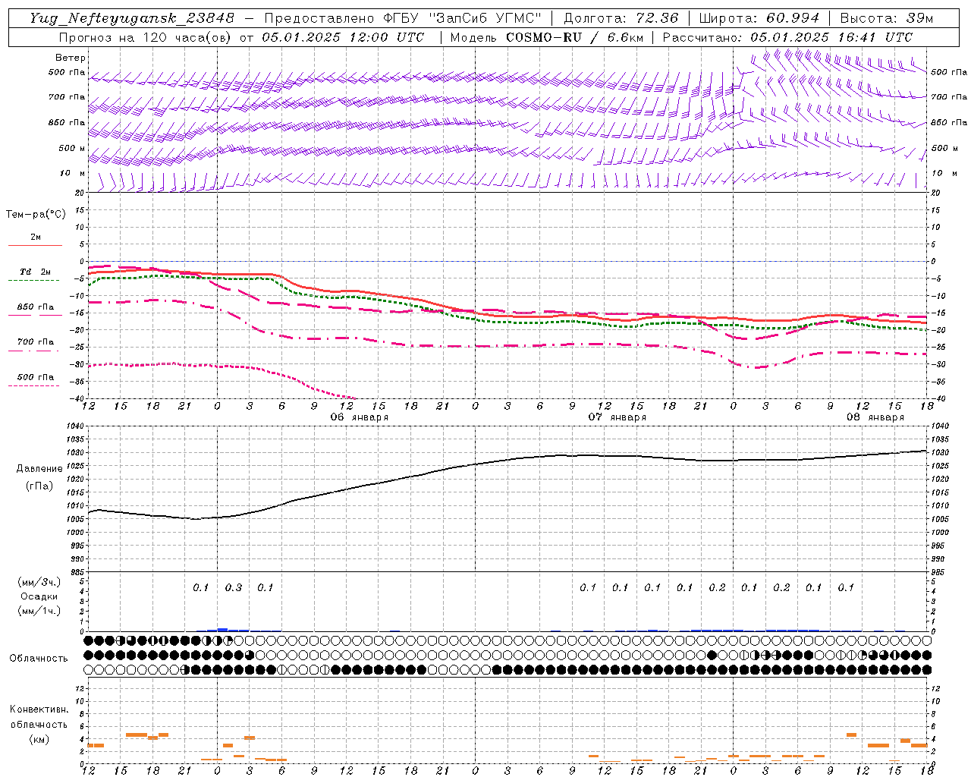Click the (мм/3ч.) precipitation unit label

tap(39, 582)
